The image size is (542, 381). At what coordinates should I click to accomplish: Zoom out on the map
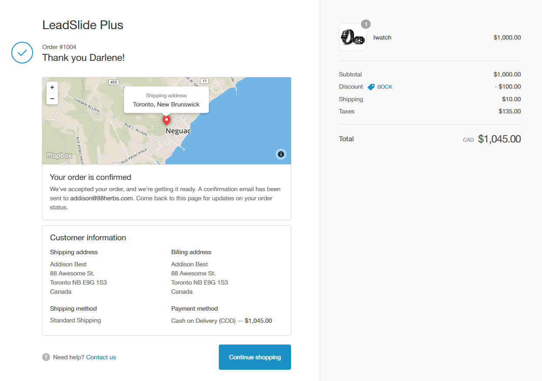point(52,99)
